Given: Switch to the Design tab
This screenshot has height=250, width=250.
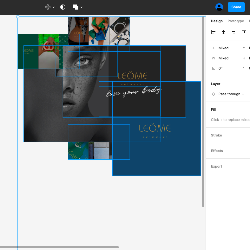Looking at the screenshot, I should pyautogui.click(x=217, y=21).
